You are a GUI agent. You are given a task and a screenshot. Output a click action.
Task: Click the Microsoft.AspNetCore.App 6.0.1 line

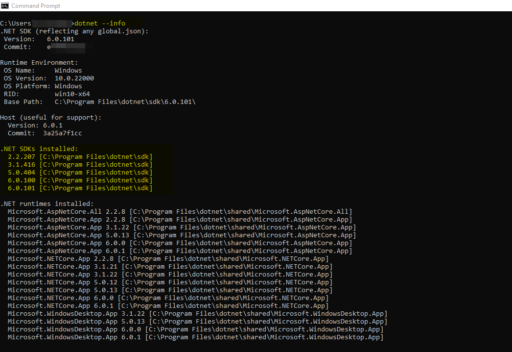[x=180, y=251]
